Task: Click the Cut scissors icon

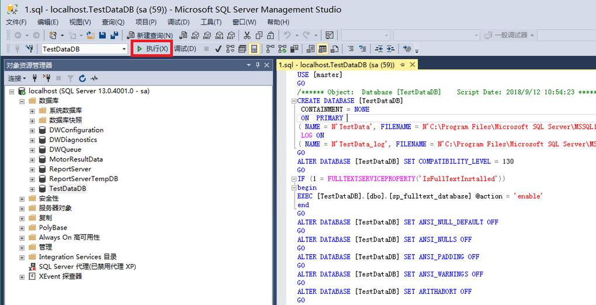Action: click(x=247, y=36)
